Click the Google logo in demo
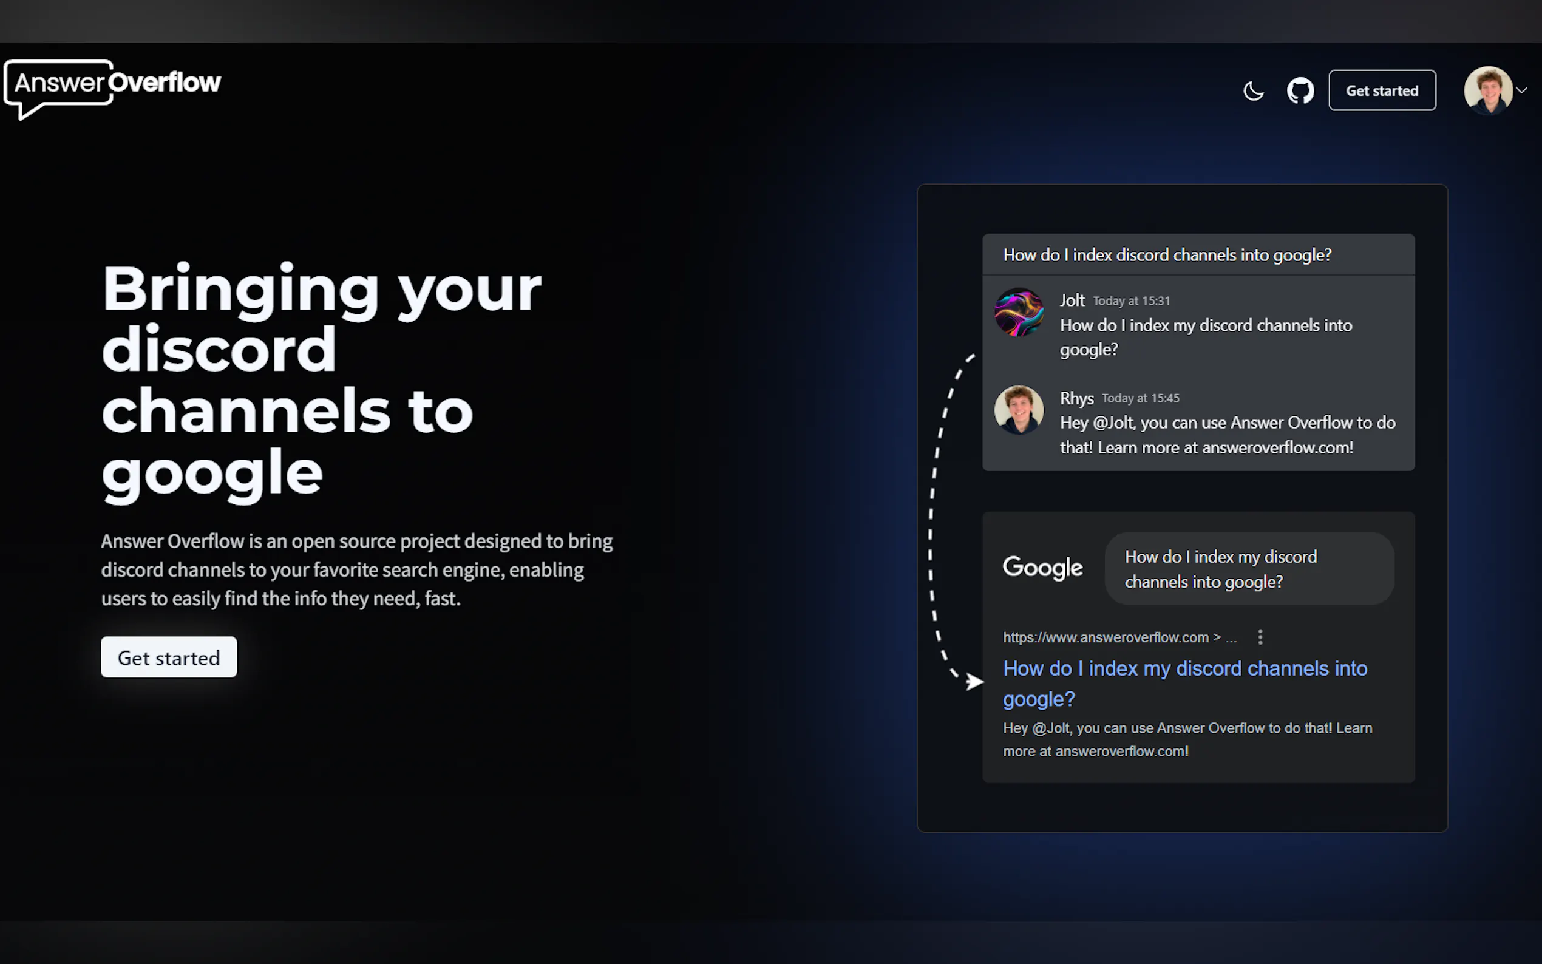This screenshot has width=1542, height=964. [x=1042, y=567]
